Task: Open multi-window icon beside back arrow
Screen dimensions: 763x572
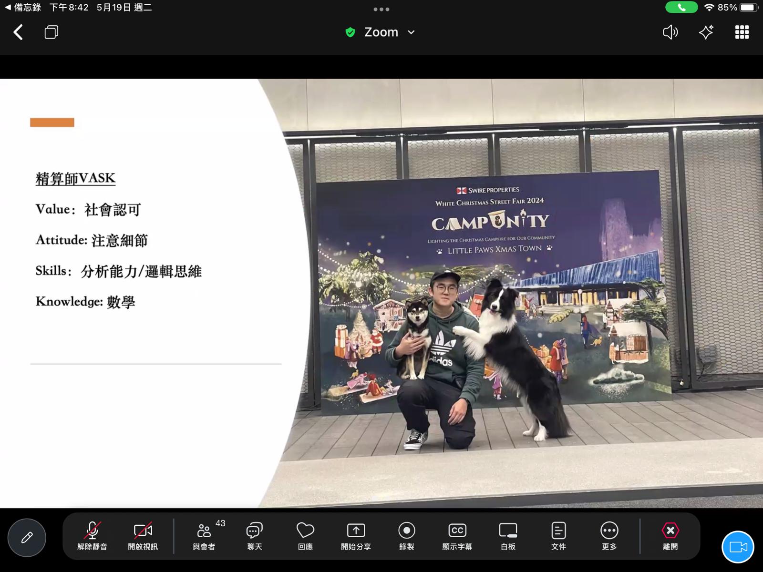Action: [x=52, y=32]
